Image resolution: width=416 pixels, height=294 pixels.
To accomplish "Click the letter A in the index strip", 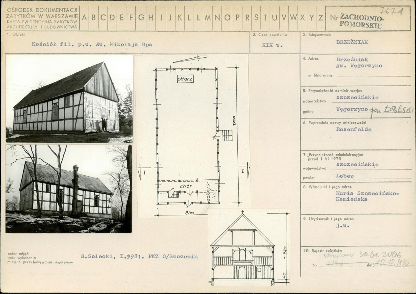I will click(x=85, y=18).
